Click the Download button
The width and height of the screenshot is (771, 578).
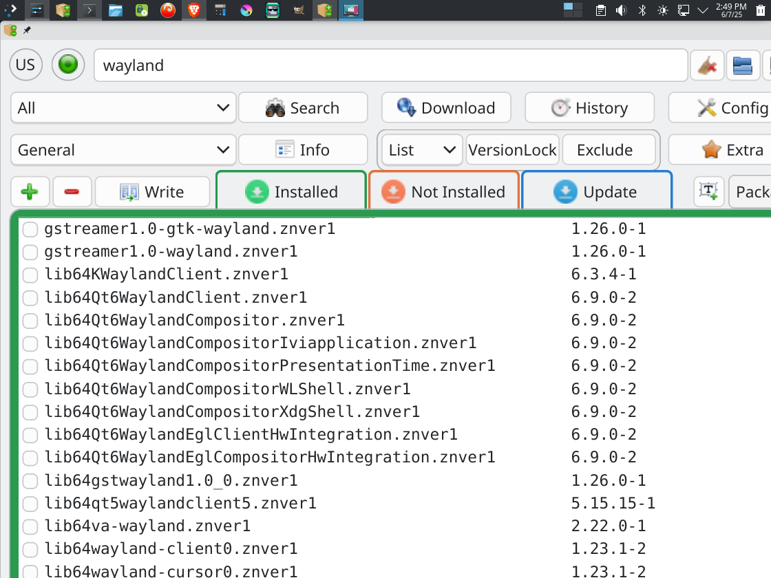click(x=446, y=107)
